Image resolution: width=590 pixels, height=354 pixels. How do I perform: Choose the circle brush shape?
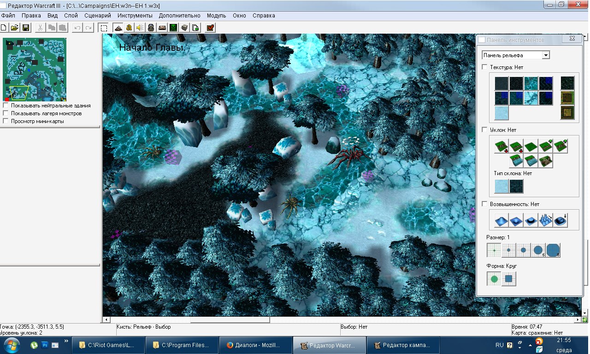pos(494,279)
